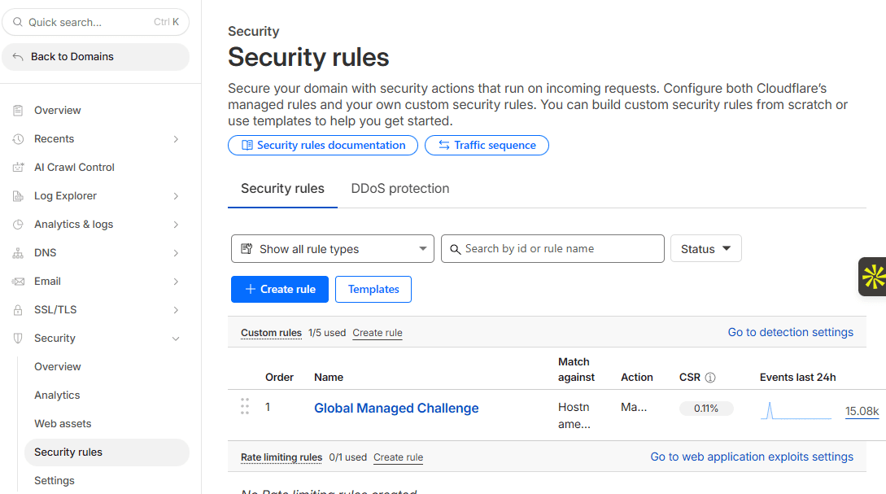Expand the DNS sidebar section
The image size is (886, 494).
[176, 252]
